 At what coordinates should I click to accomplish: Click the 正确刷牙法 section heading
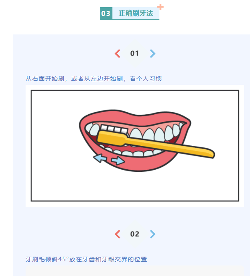coord(136,13)
